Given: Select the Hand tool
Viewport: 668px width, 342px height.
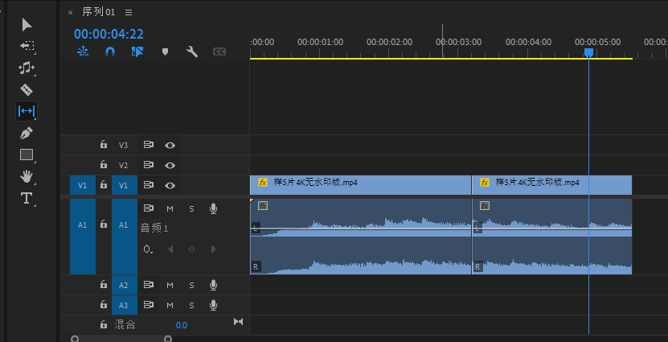Looking at the screenshot, I should [27, 176].
